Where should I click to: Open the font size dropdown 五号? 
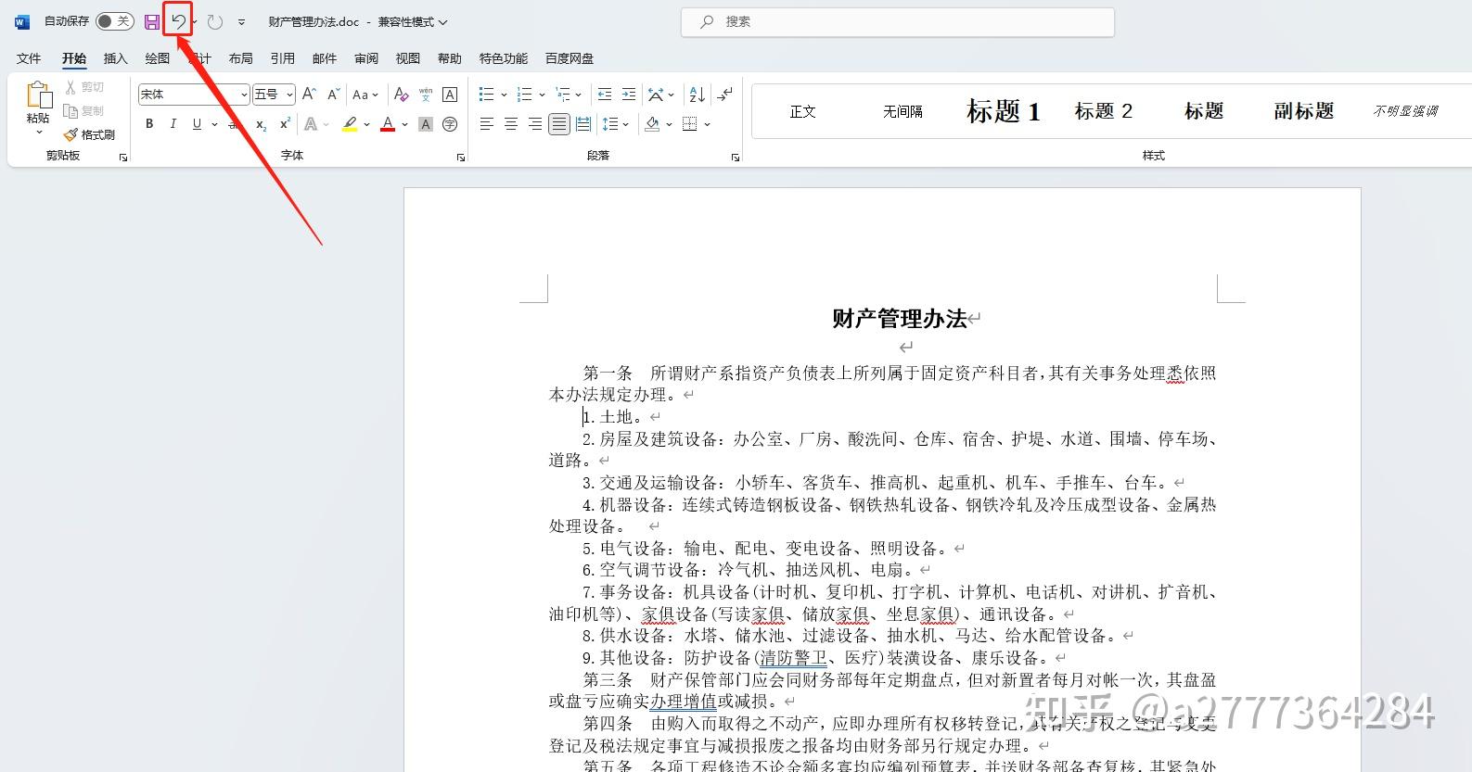click(273, 95)
